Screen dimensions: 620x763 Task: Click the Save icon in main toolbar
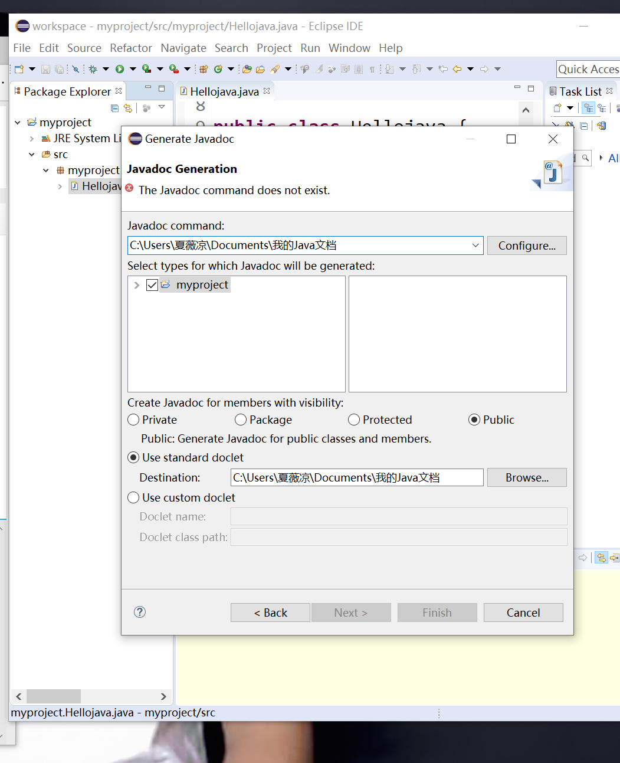(x=45, y=69)
